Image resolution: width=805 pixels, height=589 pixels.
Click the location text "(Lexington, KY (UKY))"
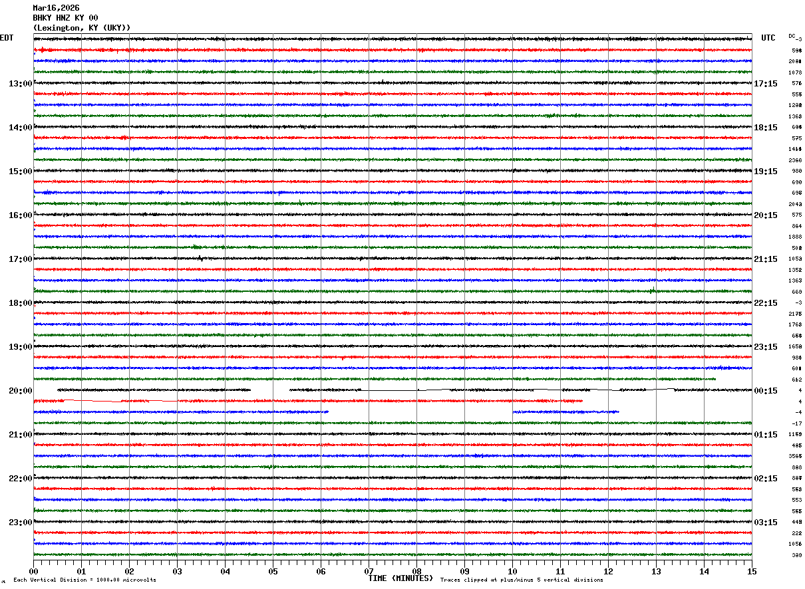pos(82,28)
